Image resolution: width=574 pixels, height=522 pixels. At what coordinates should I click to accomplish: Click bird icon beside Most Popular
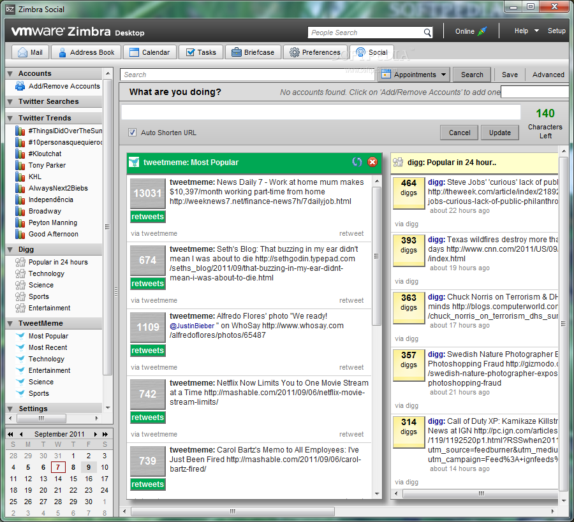click(x=20, y=336)
